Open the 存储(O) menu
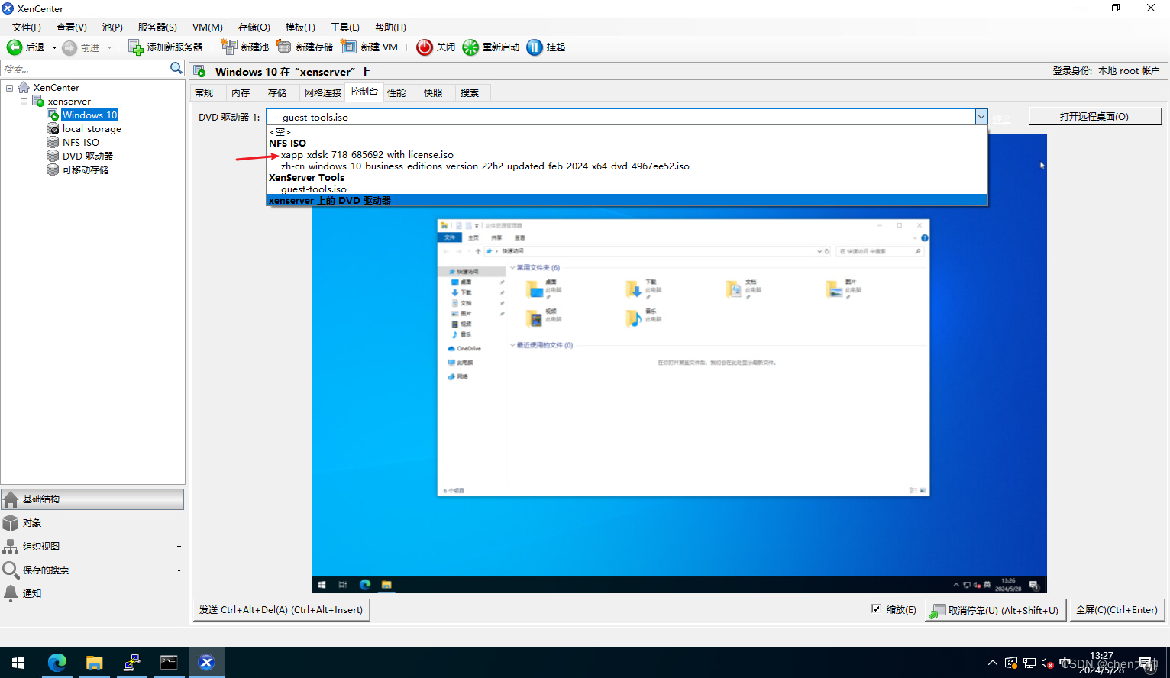This screenshot has height=678, width=1170. pyautogui.click(x=254, y=27)
